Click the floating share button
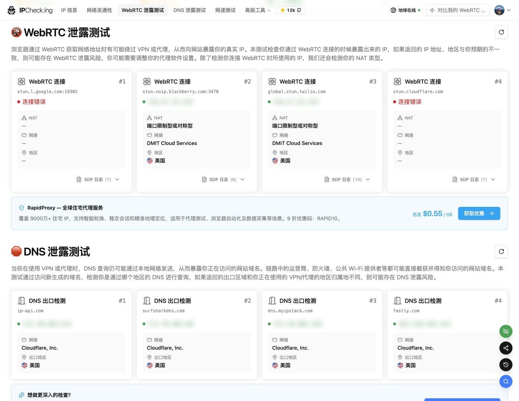This screenshot has height=401, width=519. pyautogui.click(x=506, y=348)
